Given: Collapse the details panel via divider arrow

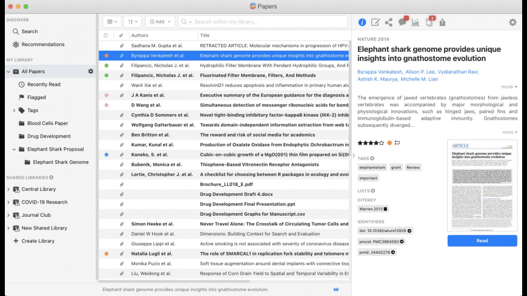Looking at the screenshot, I should pos(353,155).
